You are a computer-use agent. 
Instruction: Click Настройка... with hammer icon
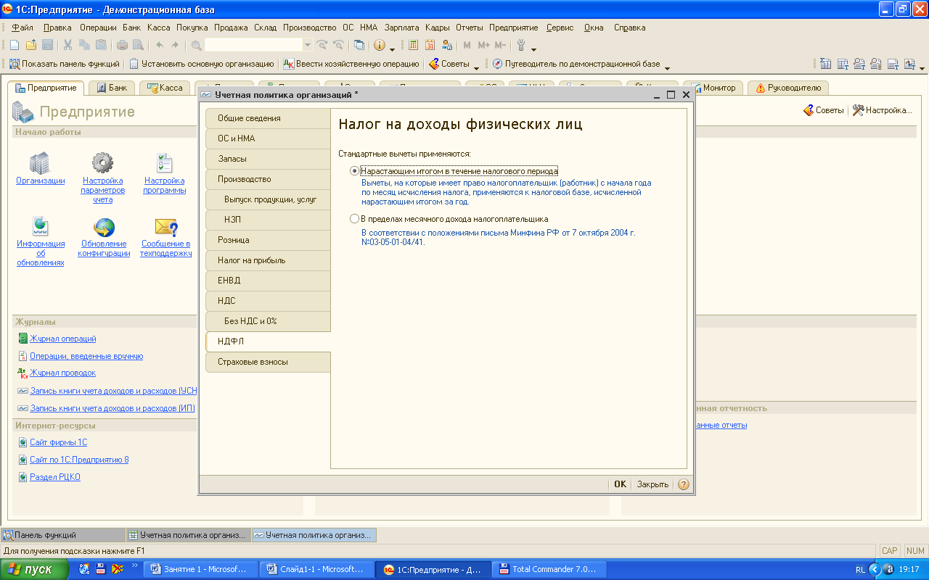click(x=882, y=110)
